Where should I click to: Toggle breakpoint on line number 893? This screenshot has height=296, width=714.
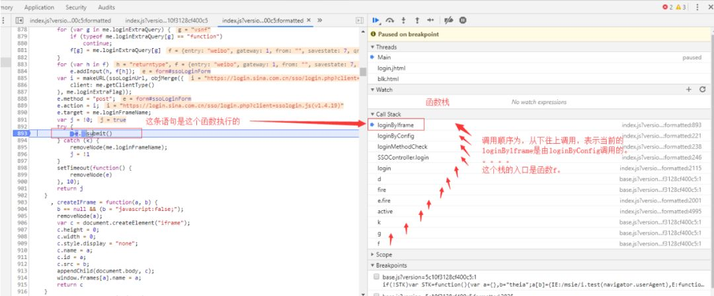point(21,133)
